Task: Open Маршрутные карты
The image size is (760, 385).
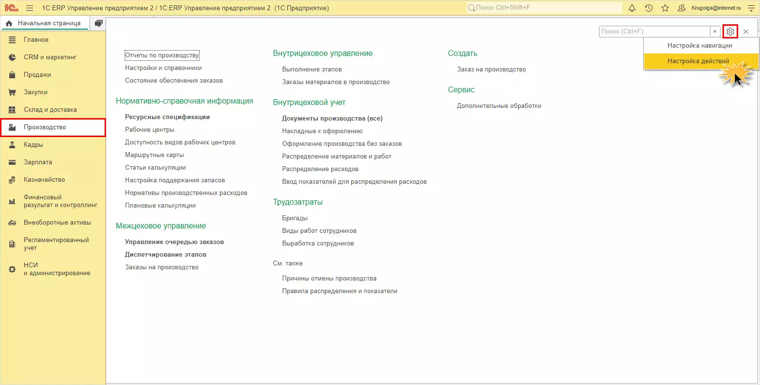Action: (154, 155)
